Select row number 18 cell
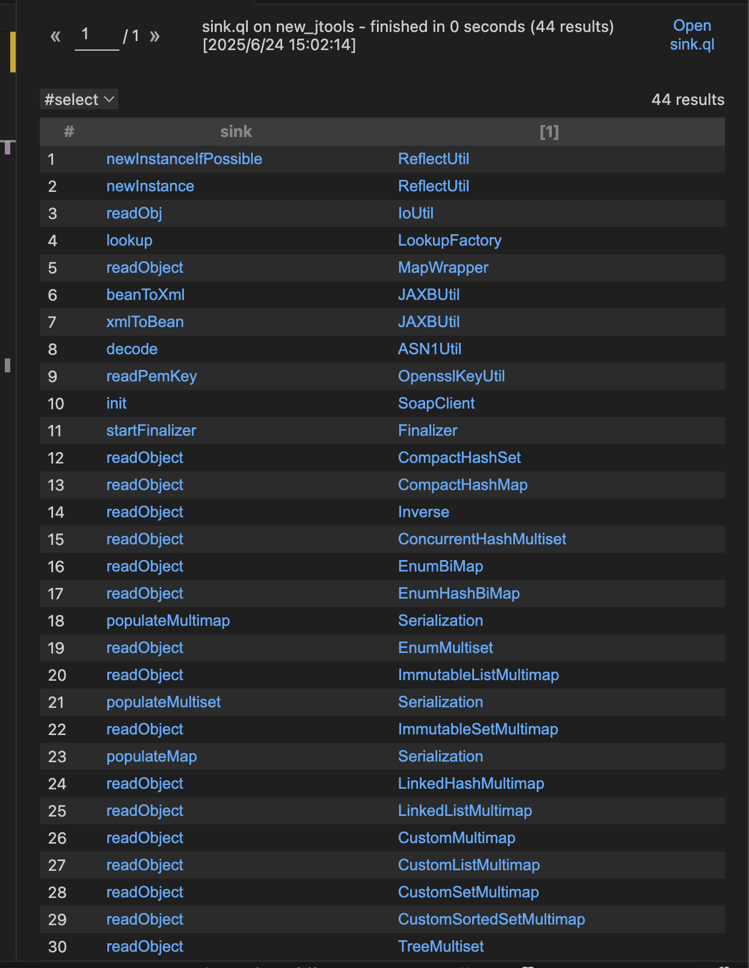Image resolution: width=749 pixels, height=968 pixels. click(56, 621)
